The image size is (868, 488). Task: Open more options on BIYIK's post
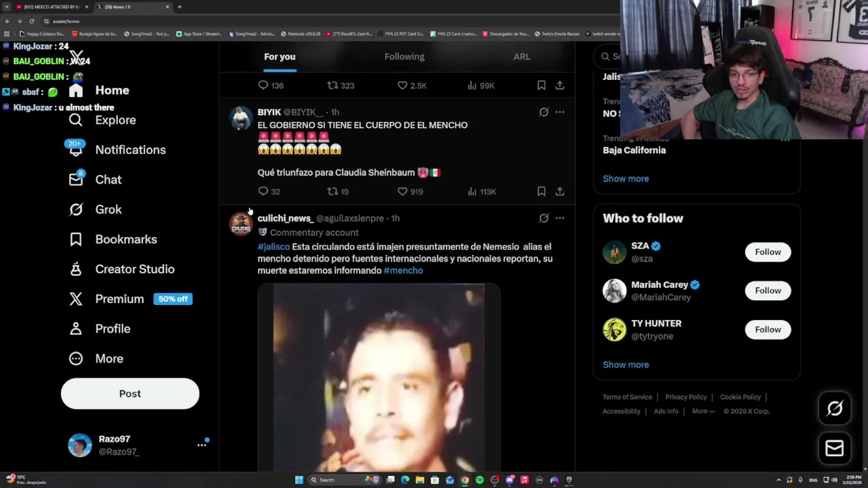click(559, 112)
